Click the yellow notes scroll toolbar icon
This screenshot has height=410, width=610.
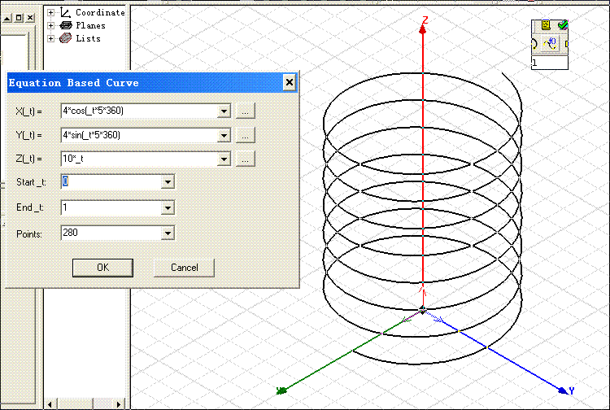(x=546, y=26)
